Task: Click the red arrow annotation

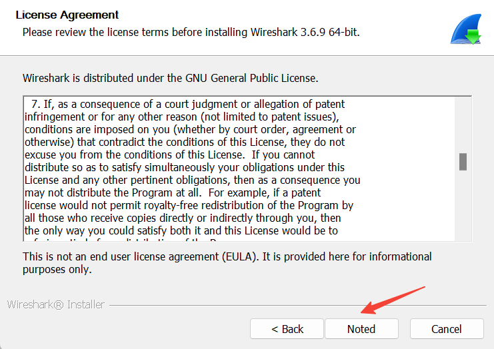Action: [x=392, y=300]
